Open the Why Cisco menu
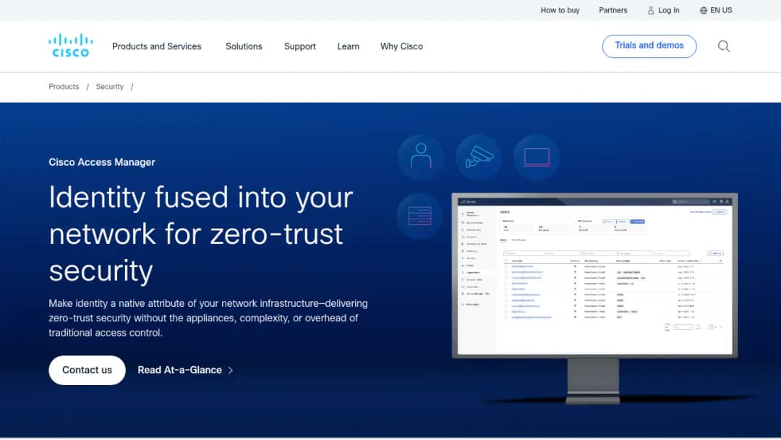The height and width of the screenshot is (440, 781). tap(401, 46)
